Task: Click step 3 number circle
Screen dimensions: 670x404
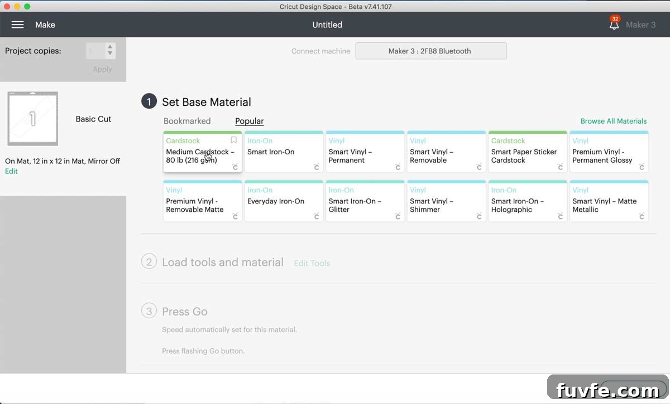Action: click(x=149, y=311)
